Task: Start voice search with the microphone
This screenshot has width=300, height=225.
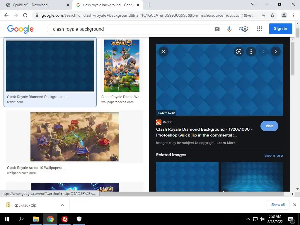Action: click(229, 29)
